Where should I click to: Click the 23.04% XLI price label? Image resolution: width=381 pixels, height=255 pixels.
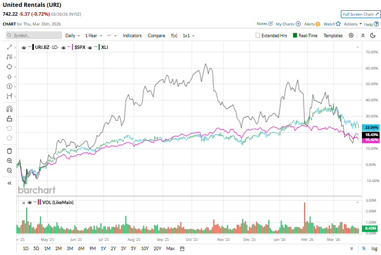[372, 127]
